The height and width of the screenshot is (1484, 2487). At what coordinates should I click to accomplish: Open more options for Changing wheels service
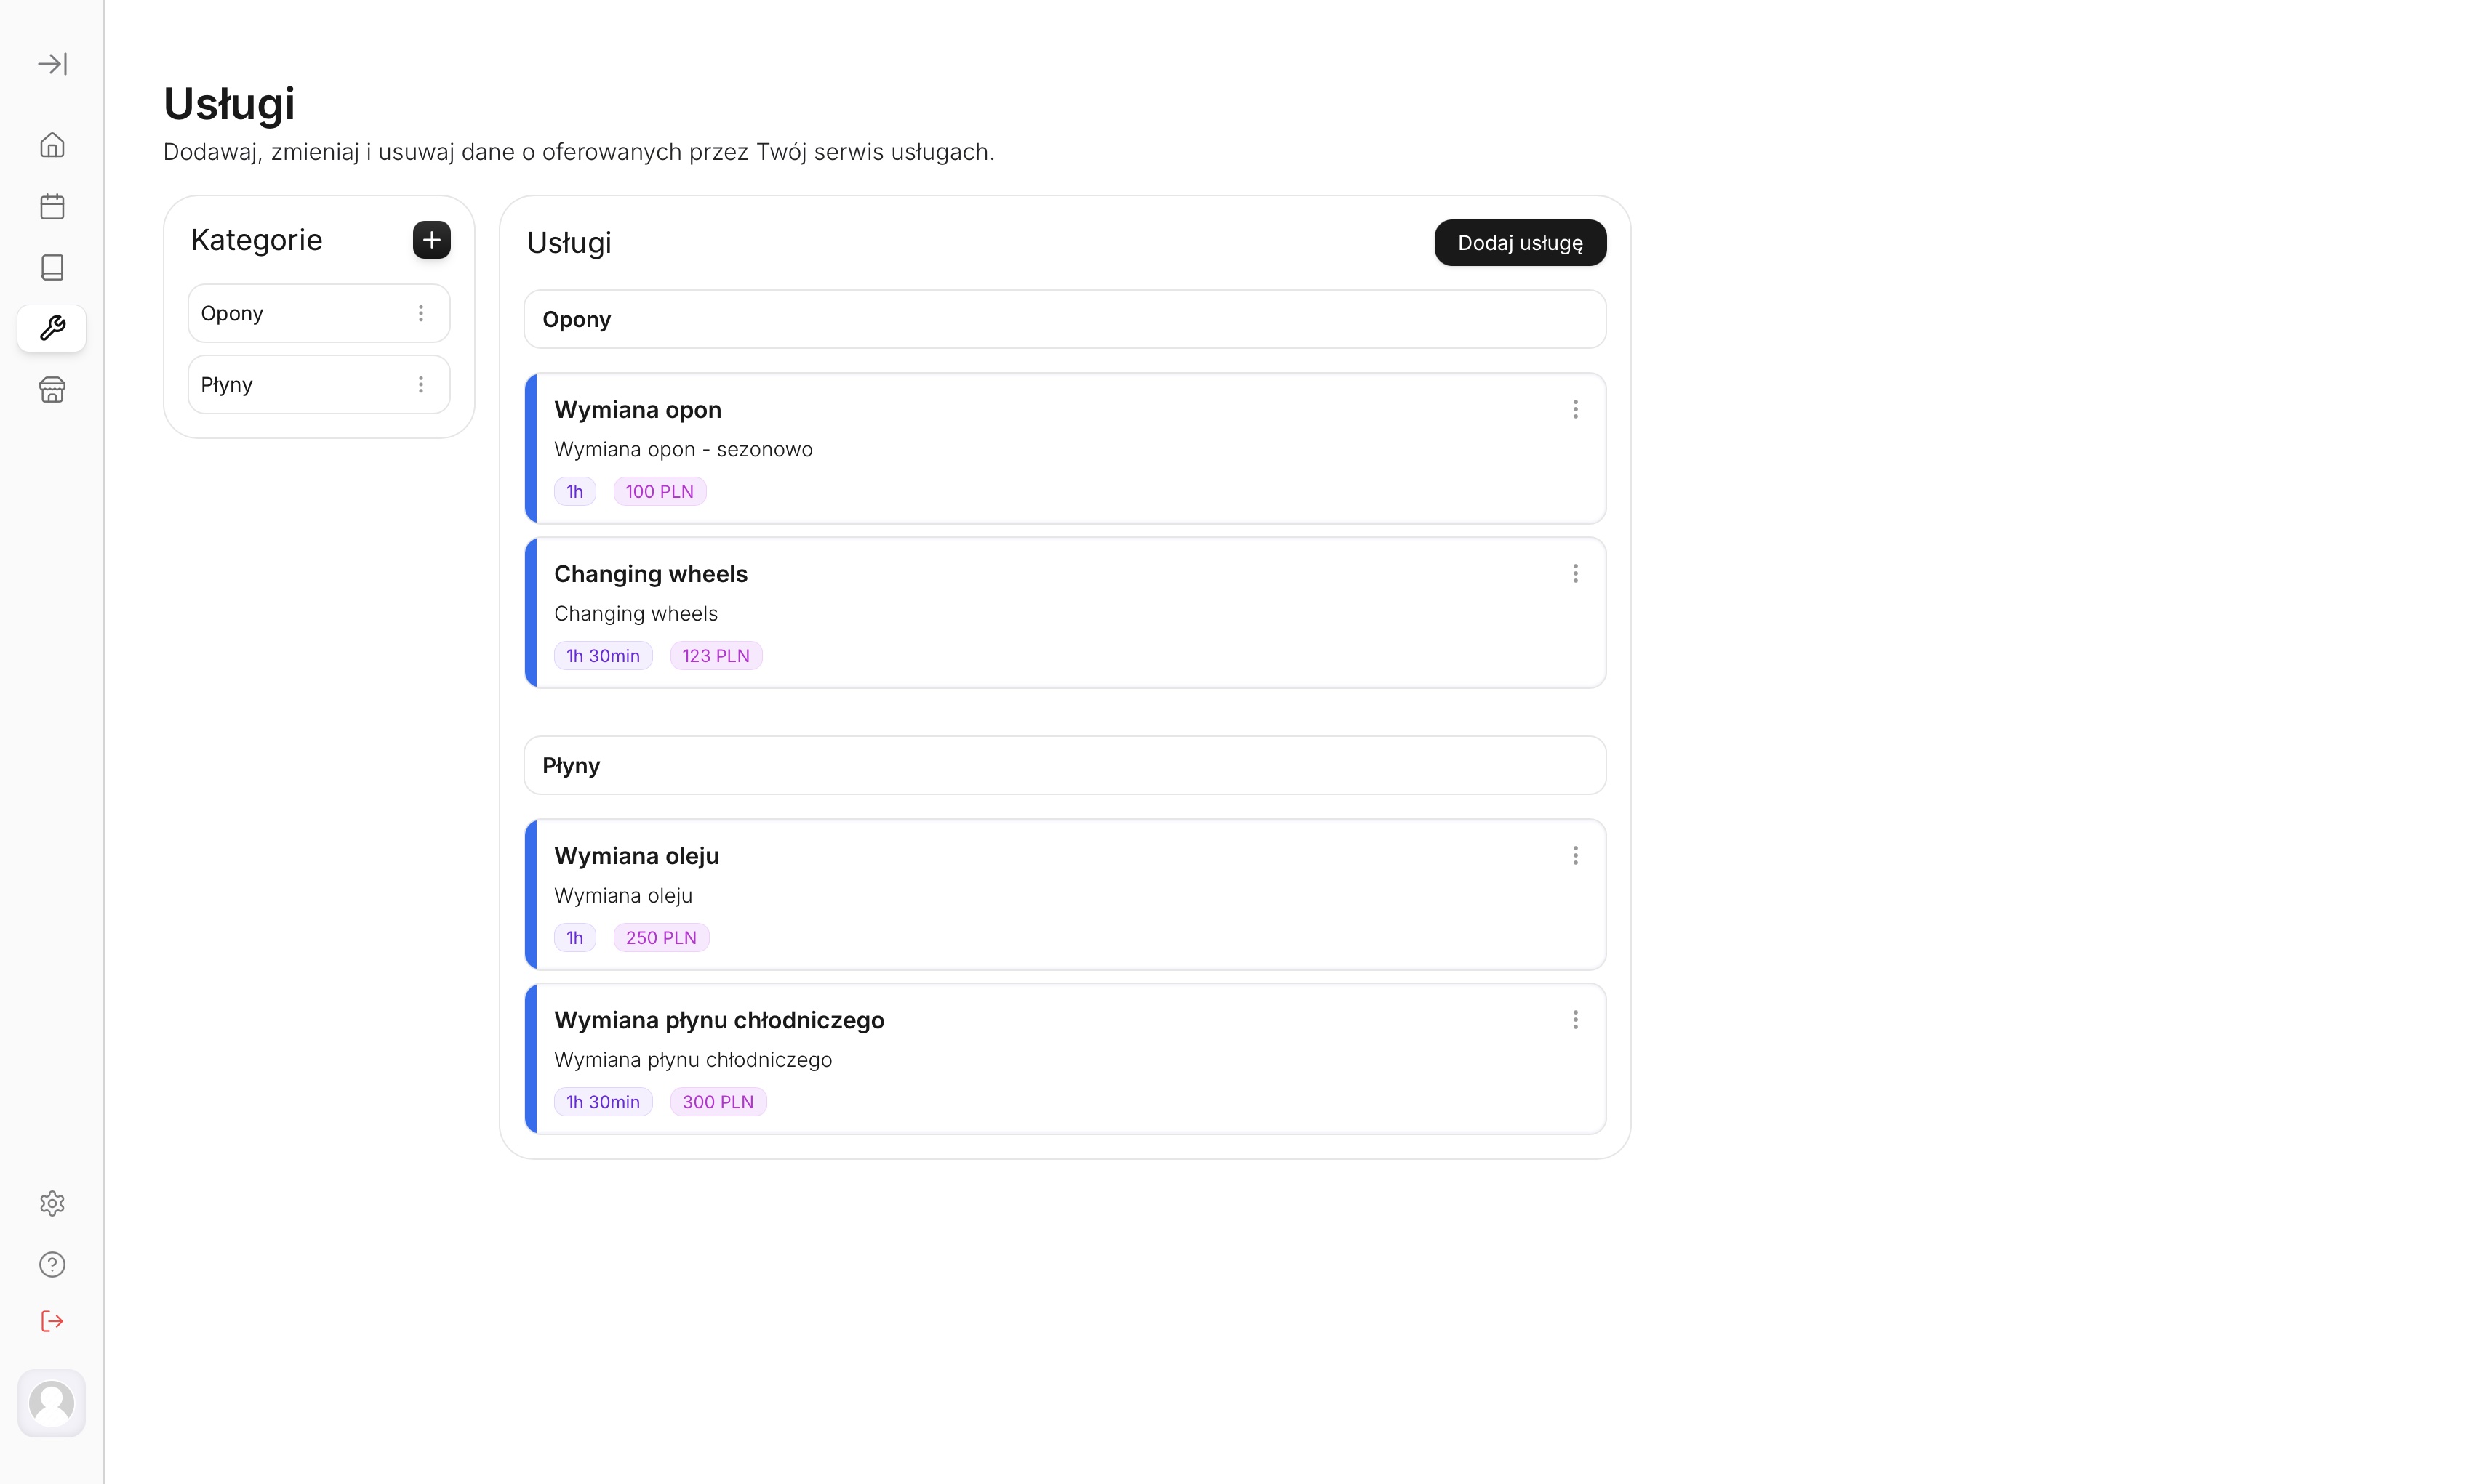tap(1574, 573)
